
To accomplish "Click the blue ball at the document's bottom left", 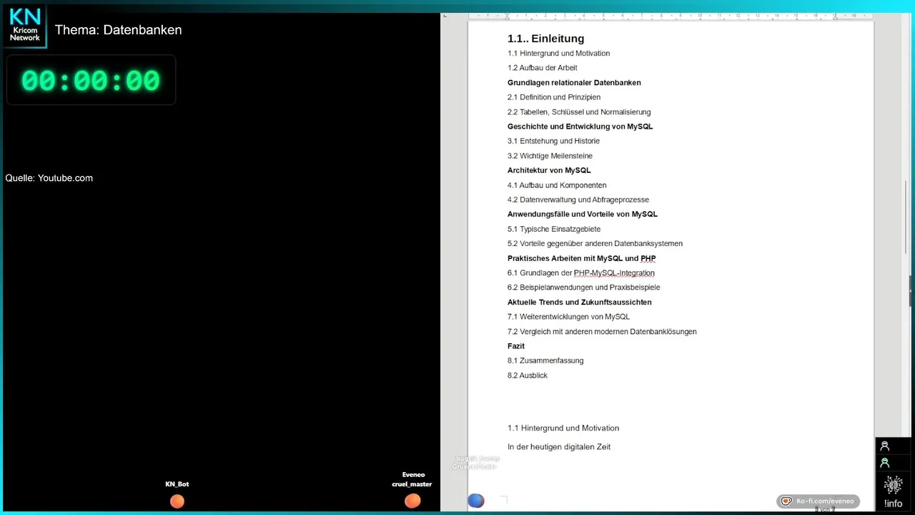I will click(x=476, y=501).
